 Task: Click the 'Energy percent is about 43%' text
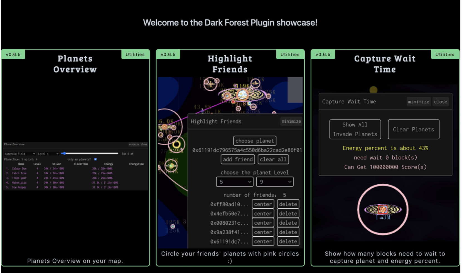click(385, 148)
